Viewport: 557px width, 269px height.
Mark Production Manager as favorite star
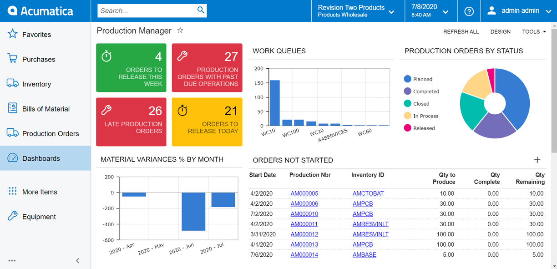(180, 30)
